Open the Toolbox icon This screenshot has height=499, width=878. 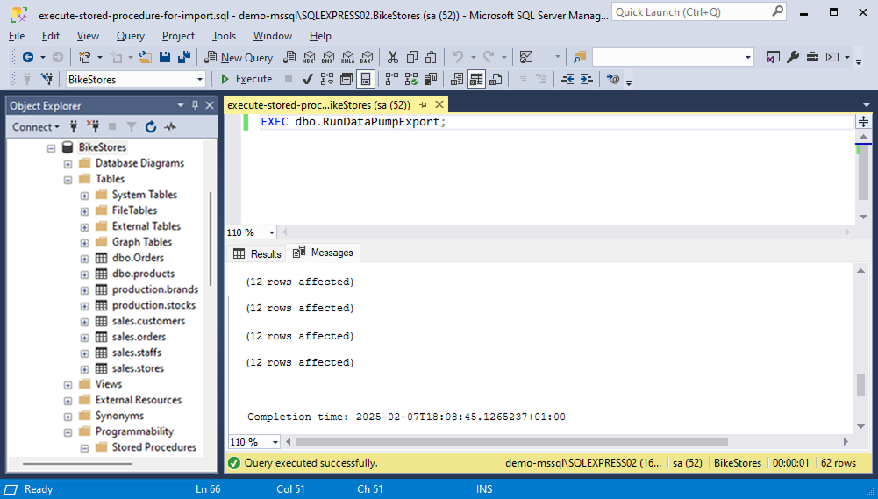(x=812, y=57)
